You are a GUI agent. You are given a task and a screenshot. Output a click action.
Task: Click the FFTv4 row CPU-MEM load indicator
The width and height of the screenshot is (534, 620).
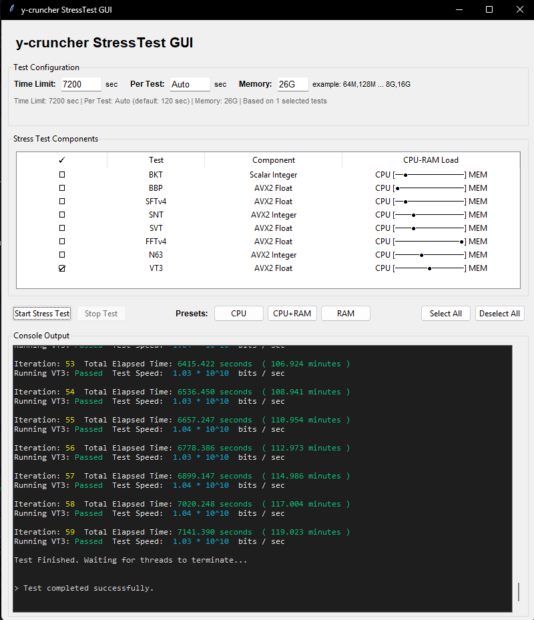click(x=431, y=241)
